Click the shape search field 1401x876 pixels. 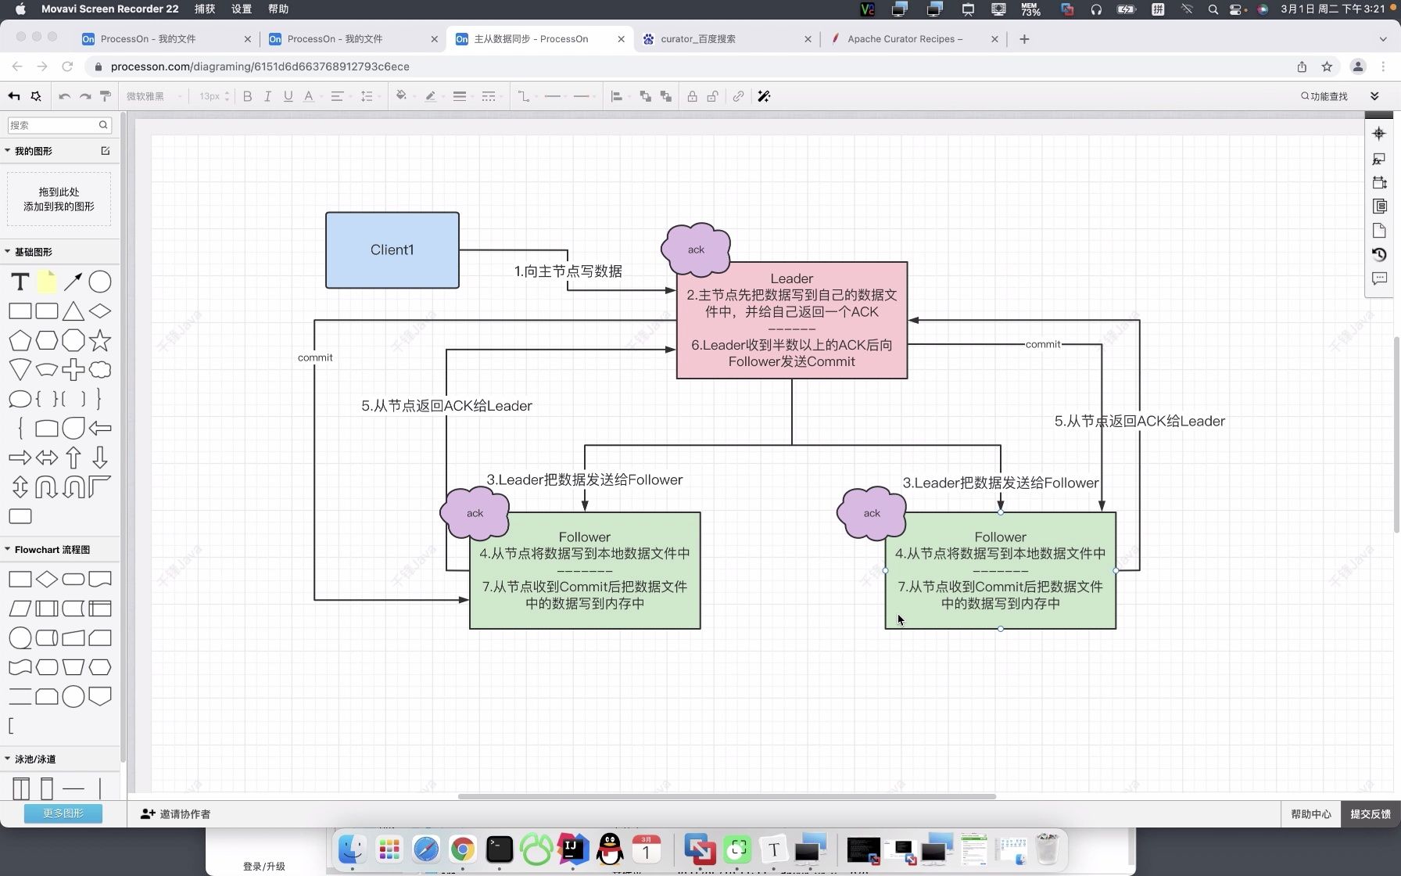coord(59,125)
